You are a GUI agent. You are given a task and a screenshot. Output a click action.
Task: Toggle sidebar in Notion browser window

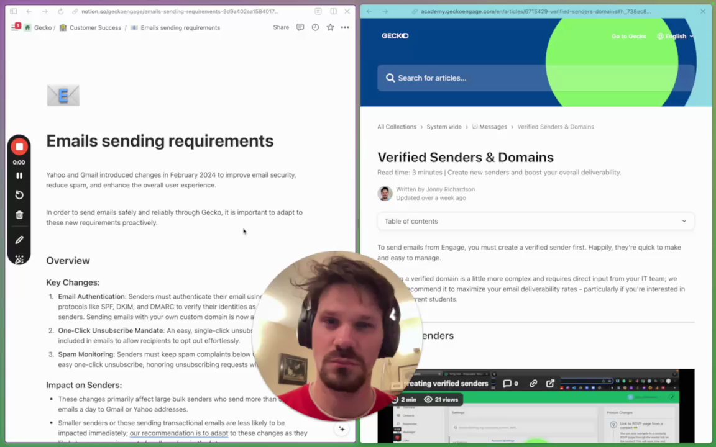pos(14,11)
